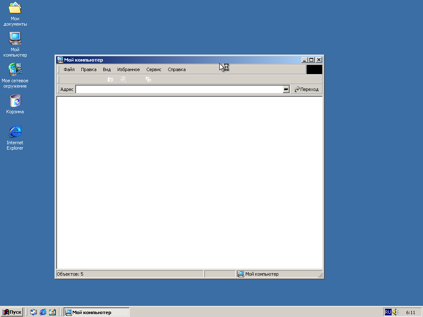This screenshot has height=317, width=423.
Task: Open the Мои документы desktop icon
Action: [x=15, y=8]
